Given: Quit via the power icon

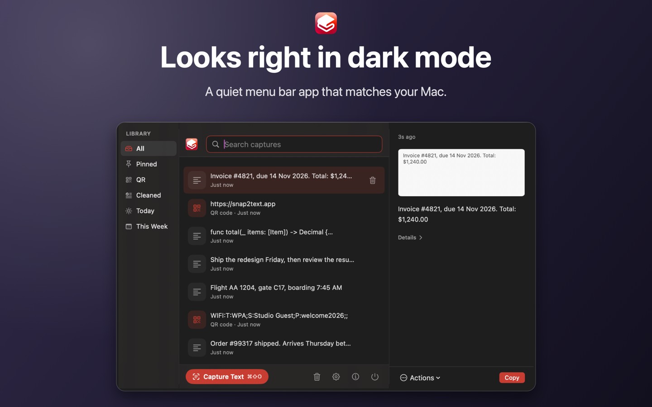Looking at the screenshot, I should 375,377.
